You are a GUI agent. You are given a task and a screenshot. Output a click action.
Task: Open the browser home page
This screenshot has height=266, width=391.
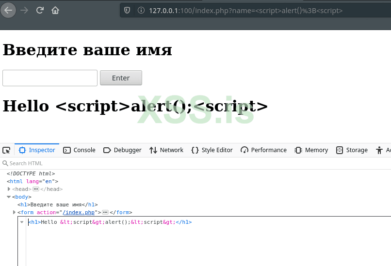55,11
